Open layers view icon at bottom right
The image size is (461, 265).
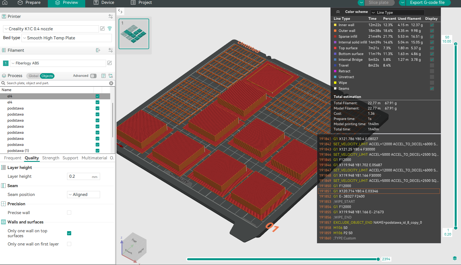click(454, 258)
